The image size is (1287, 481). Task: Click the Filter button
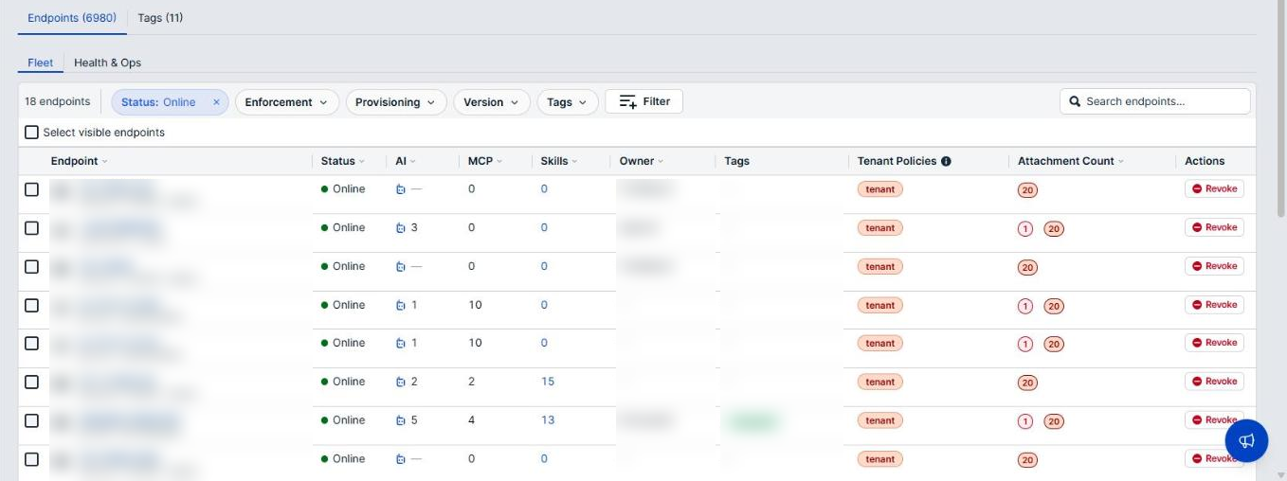point(644,101)
